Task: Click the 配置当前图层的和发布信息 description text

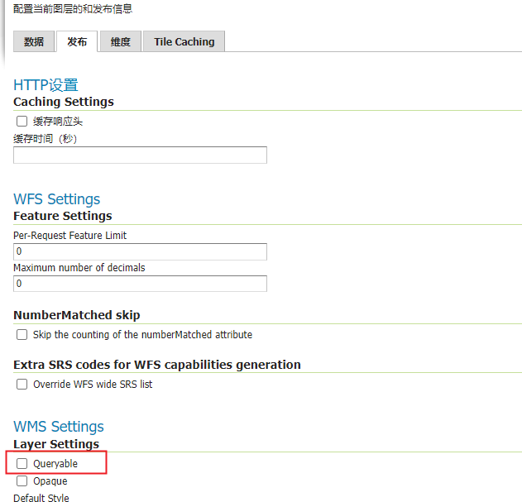Action: pos(73,8)
